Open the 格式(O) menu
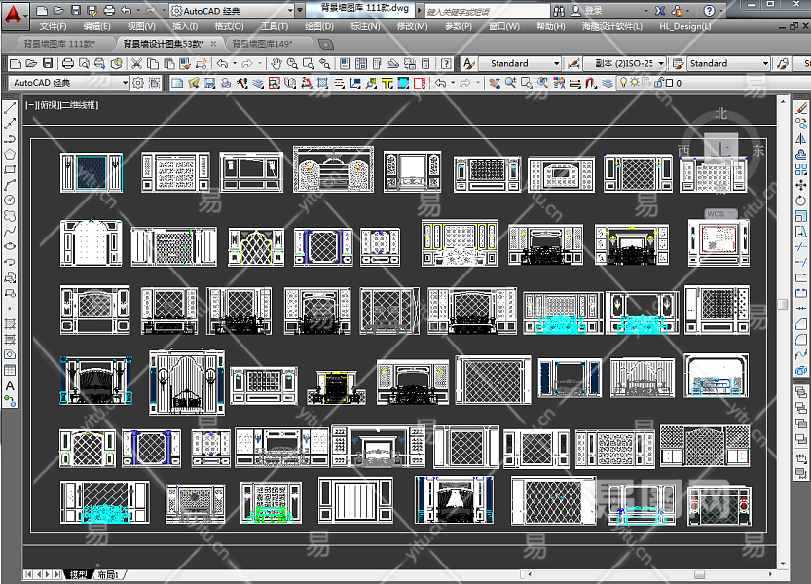This screenshot has width=811, height=584. (x=229, y=26)
